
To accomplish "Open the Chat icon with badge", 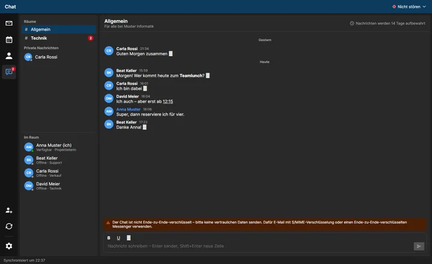I will pyautogui.click(x=9, y=72).
